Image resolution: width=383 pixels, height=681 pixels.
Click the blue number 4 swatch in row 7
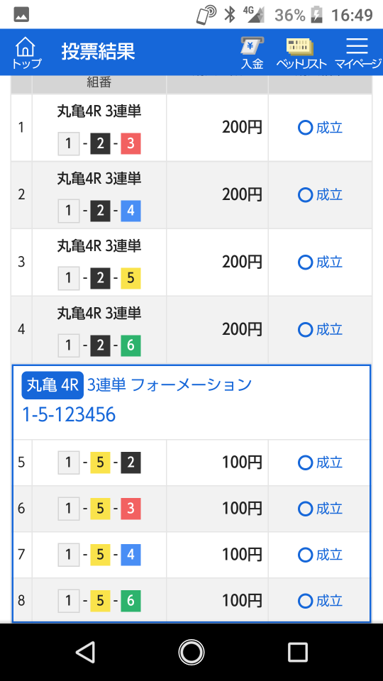coord(131,555)
